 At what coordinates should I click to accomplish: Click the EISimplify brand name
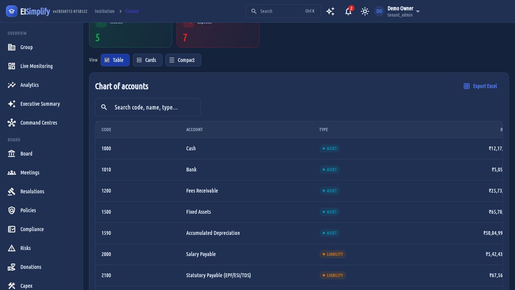point(35,11)
